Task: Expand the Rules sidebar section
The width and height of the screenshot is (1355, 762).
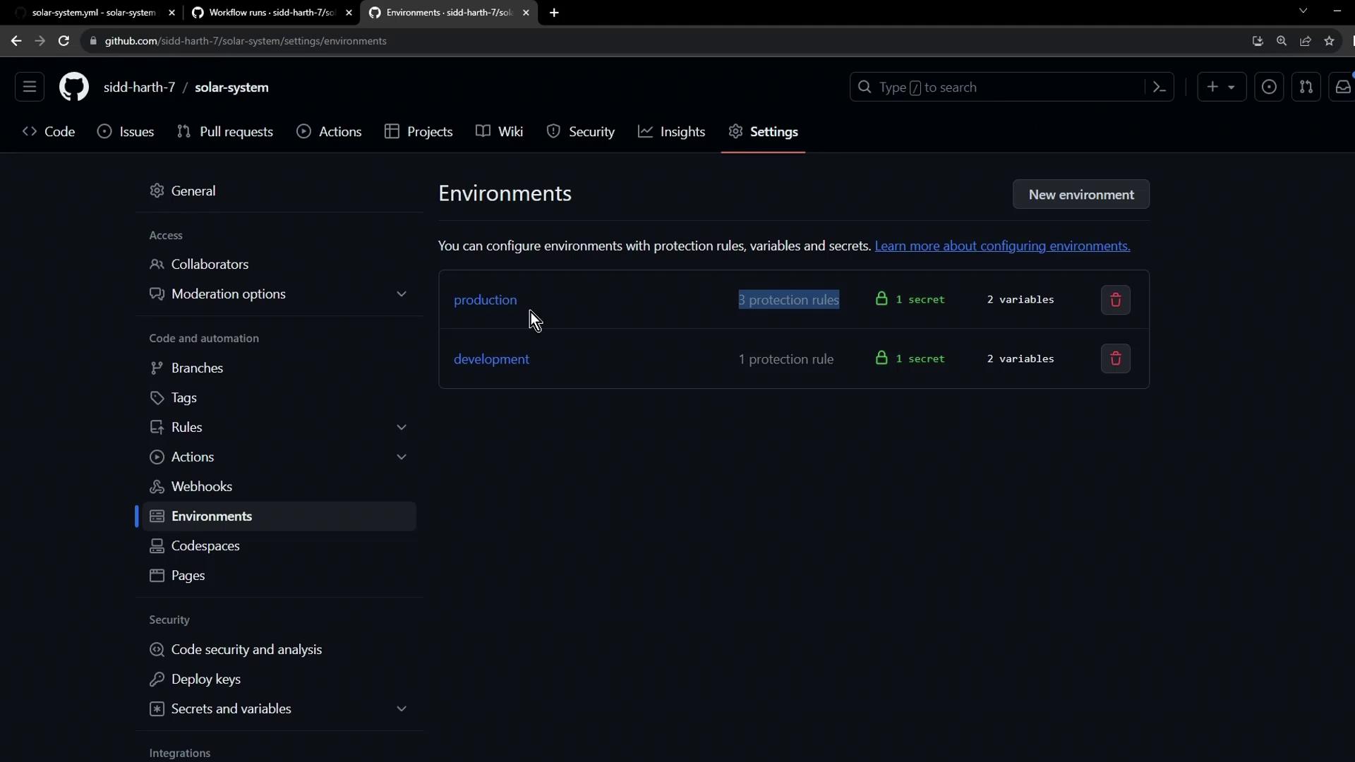Action: [401, 428]
